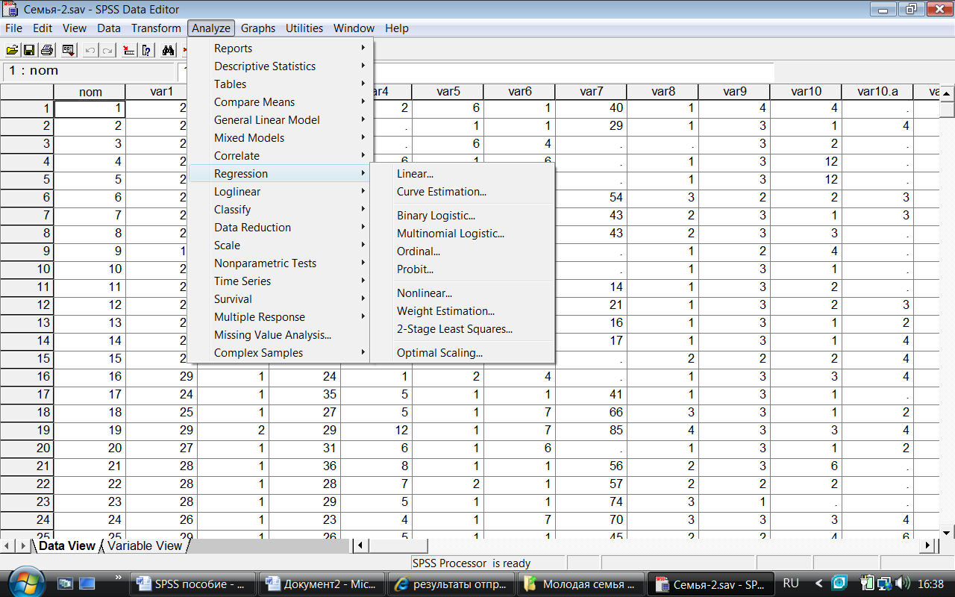
Task: Show hidden tray icons arrow
Action: [819, 583]
